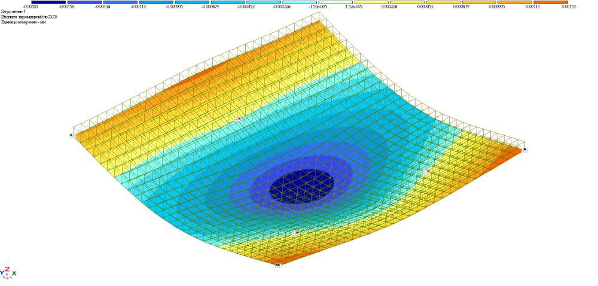This screenshot has height=286, width=598.
Task: Choose legend swatch between 0.000453 and 0.000679
Action: (x=443, y=2)
